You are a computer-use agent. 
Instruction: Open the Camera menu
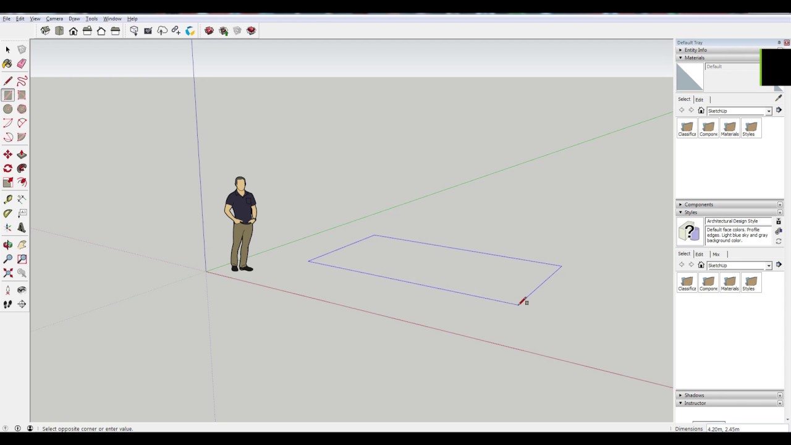[x=54, y=19]
